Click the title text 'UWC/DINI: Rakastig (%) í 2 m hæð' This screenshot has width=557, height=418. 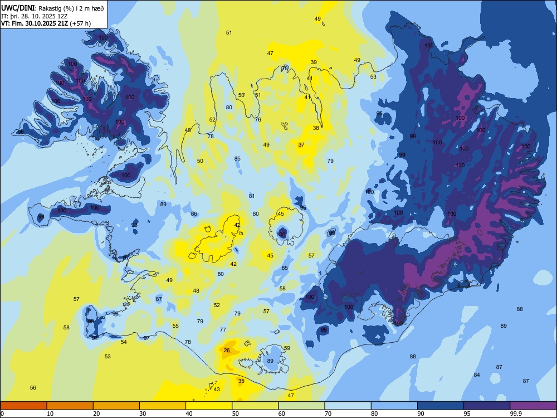pyautogui.click(x=52, y=8)
